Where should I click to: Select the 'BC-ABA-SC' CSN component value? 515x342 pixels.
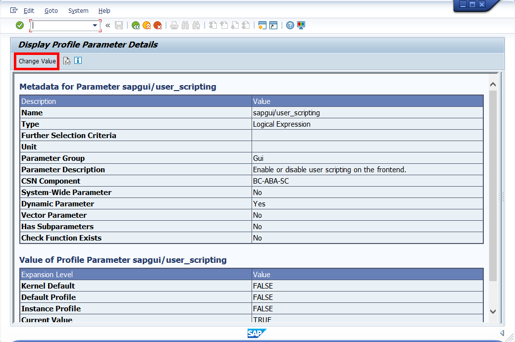click(x=367, y=181)
